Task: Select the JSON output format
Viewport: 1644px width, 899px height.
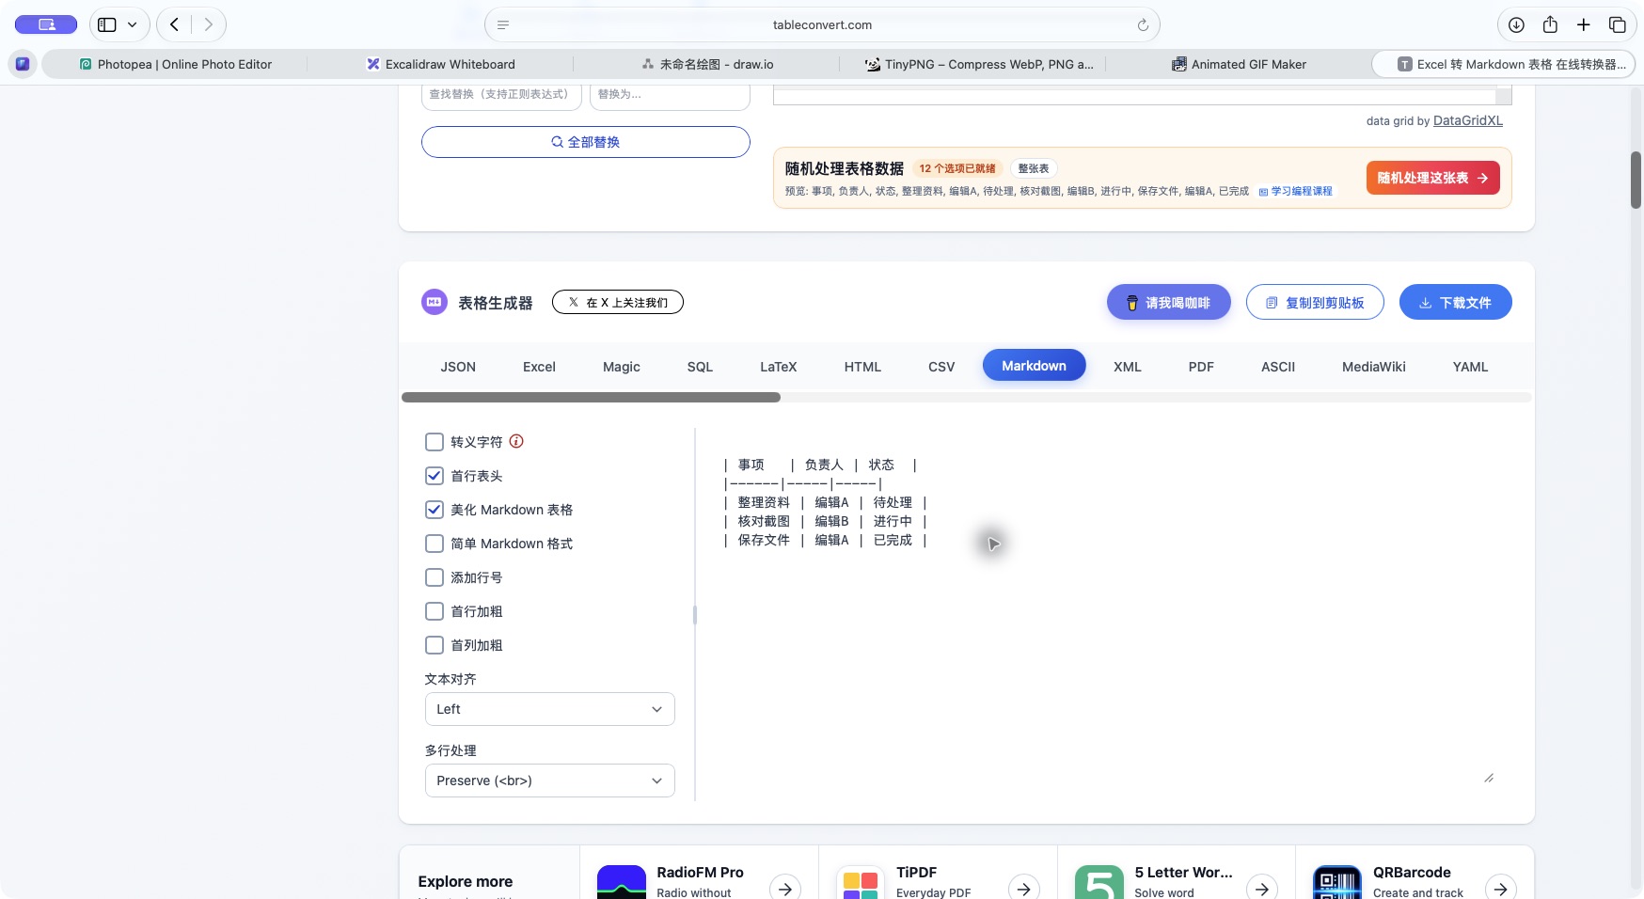Action: (x=458, y=367)
